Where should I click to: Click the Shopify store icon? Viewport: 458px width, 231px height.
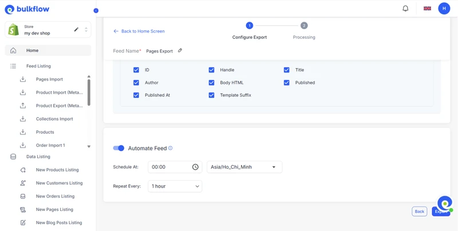[x=13, y=30]
